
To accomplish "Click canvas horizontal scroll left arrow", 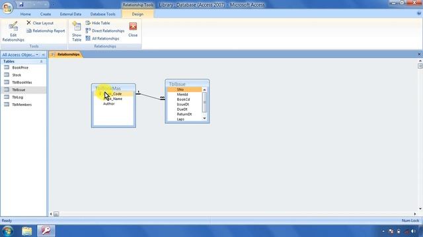I will coord(51,214).
